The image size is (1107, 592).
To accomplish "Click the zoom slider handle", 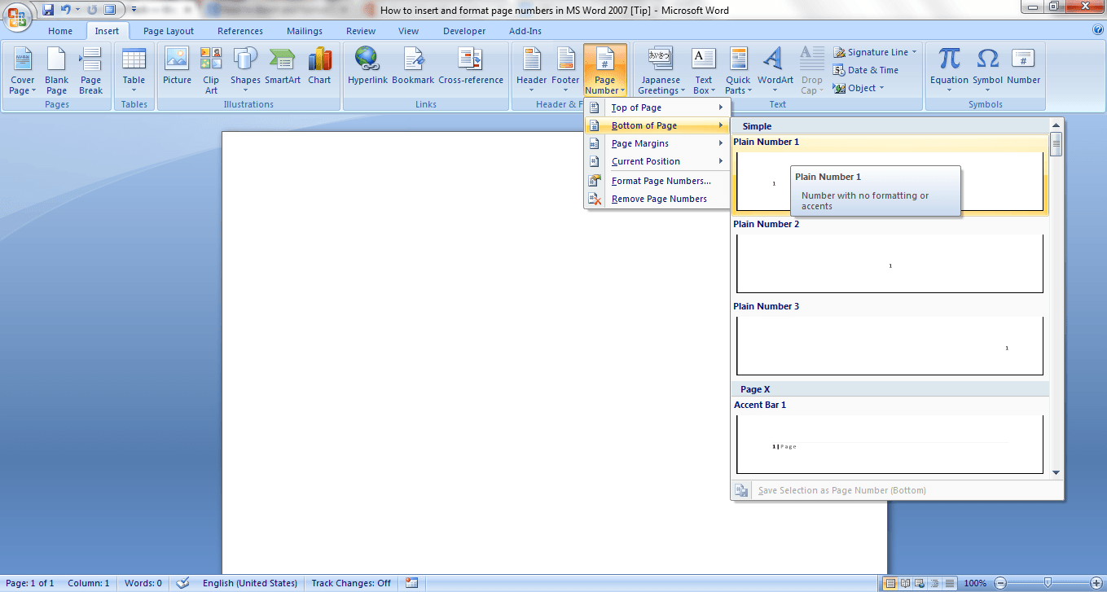I will (1047, 583).
